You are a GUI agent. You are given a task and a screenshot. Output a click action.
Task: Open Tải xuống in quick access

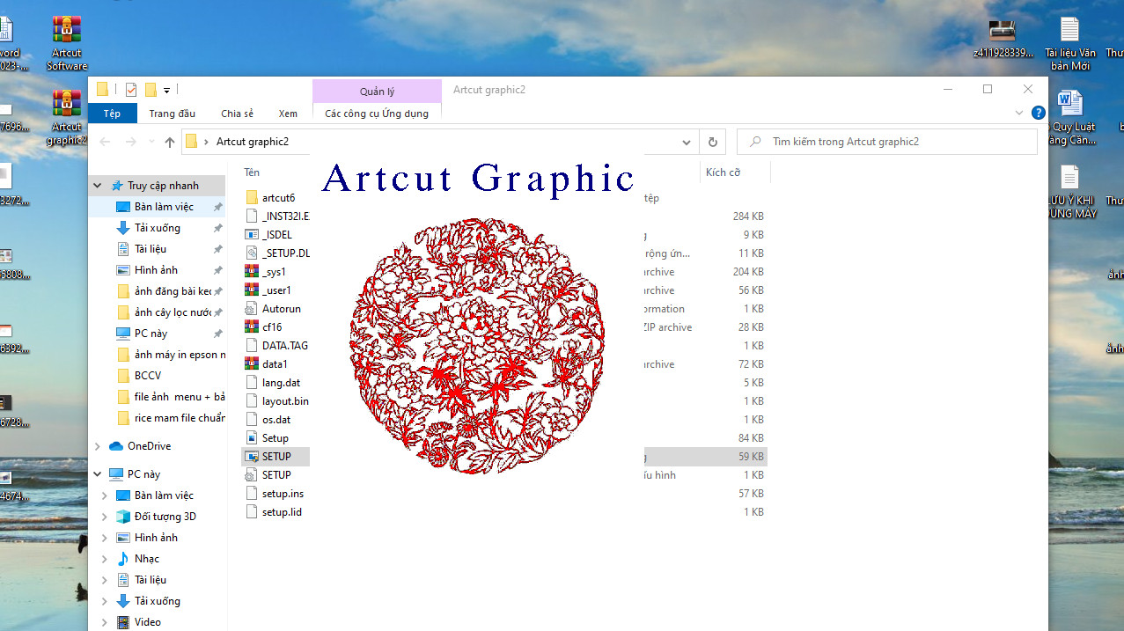pyautogui.click(x=158, y=228)
